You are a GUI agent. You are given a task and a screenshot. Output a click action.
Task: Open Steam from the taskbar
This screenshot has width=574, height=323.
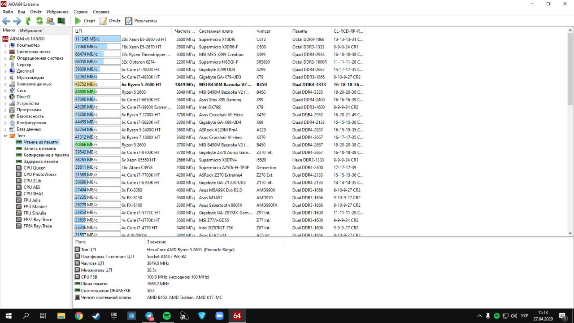pos(96,316)
